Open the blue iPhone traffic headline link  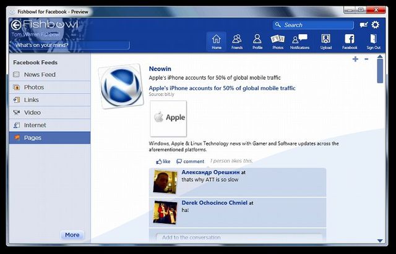[x=222, y=88]
